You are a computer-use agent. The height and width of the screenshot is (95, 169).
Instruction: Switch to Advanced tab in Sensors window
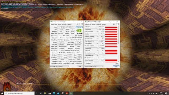point(99,24)
